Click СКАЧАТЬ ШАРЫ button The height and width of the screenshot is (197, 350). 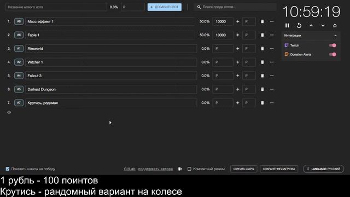pos(243,169)
